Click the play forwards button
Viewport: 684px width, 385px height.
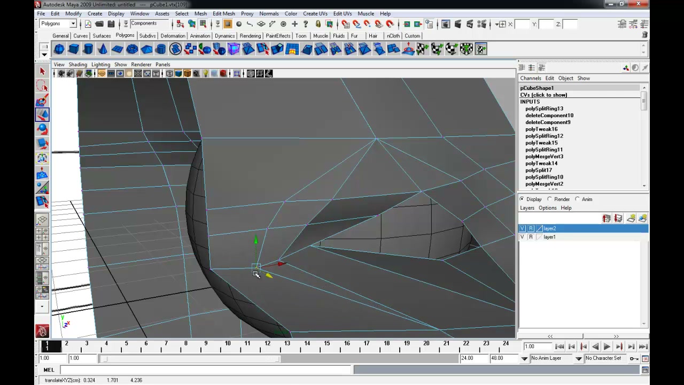click(x=607, y=346)
